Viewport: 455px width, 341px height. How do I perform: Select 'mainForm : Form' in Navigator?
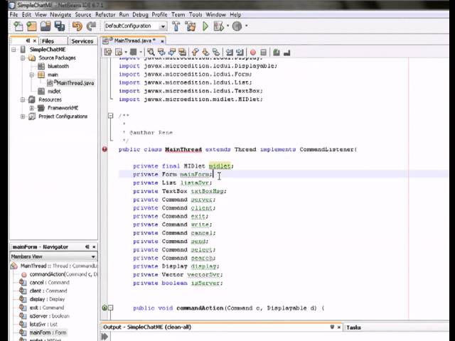pos(48,332)
